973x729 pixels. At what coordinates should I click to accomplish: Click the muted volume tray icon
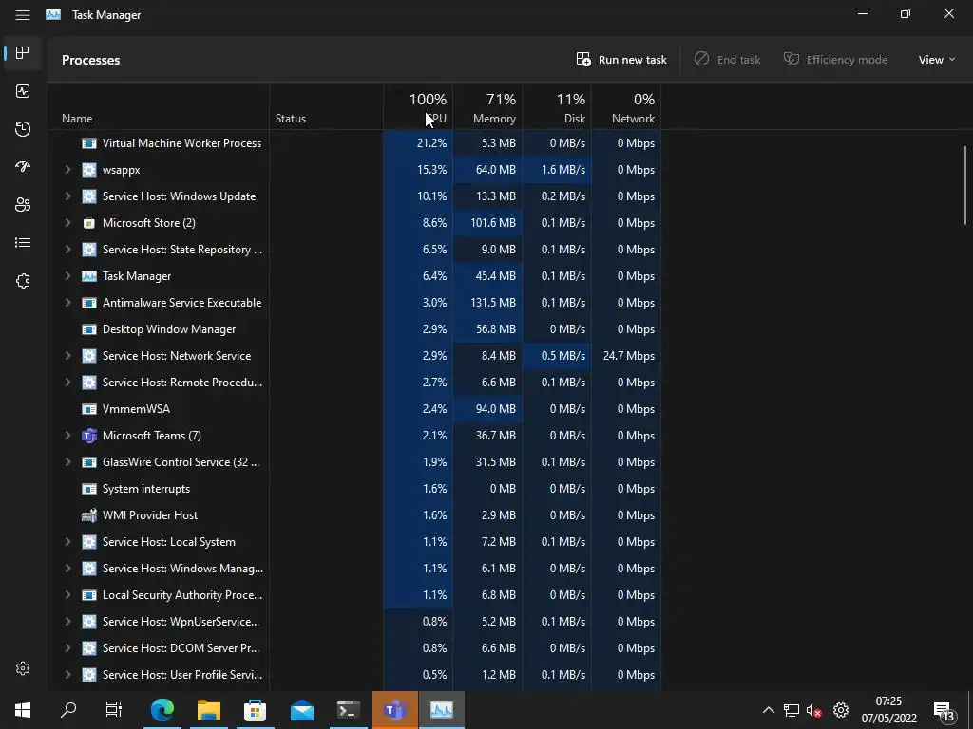pos(813,710)
